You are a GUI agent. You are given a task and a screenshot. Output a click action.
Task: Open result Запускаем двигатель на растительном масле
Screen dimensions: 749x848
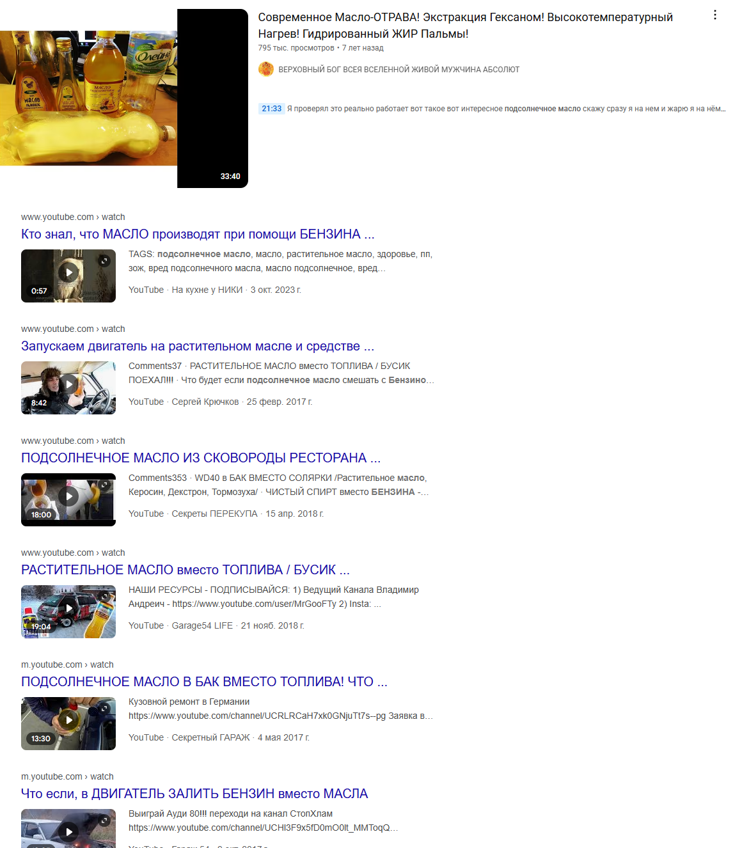pos(198,346)
